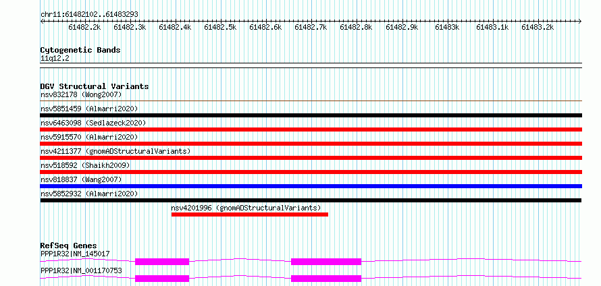
Task: Click the 61483k ruler tick label
Action: pos(447,27)
